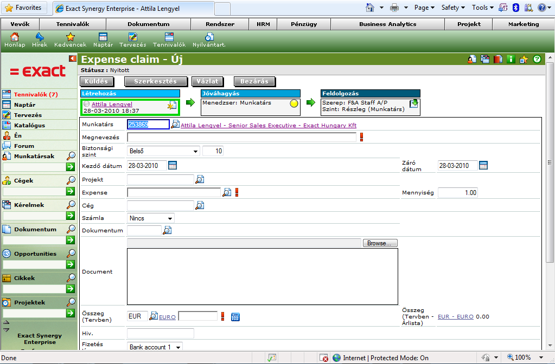Open Business Analytics menu

[387, 24]
